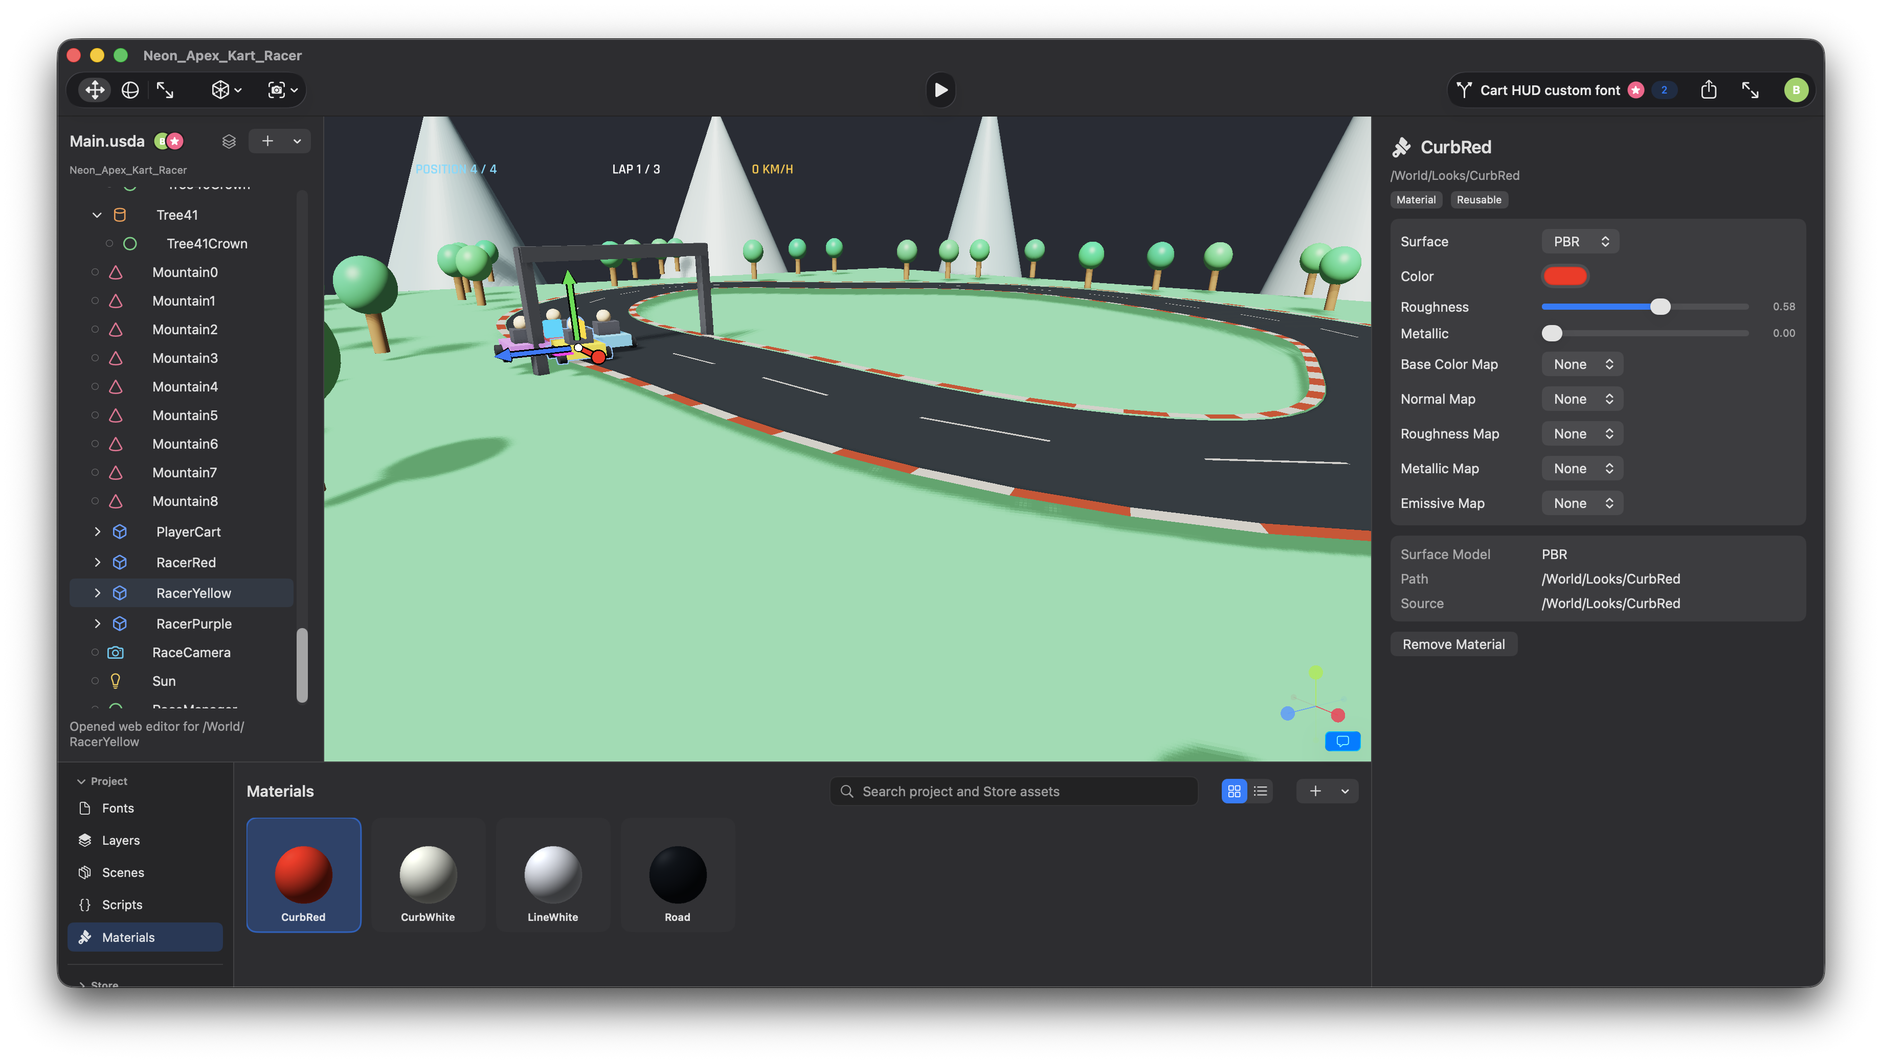
Task: Select the Scale transform tool
Action: point(165,90)
